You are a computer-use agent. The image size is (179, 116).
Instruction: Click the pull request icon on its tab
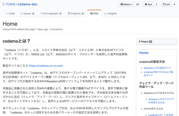(41, 13)
